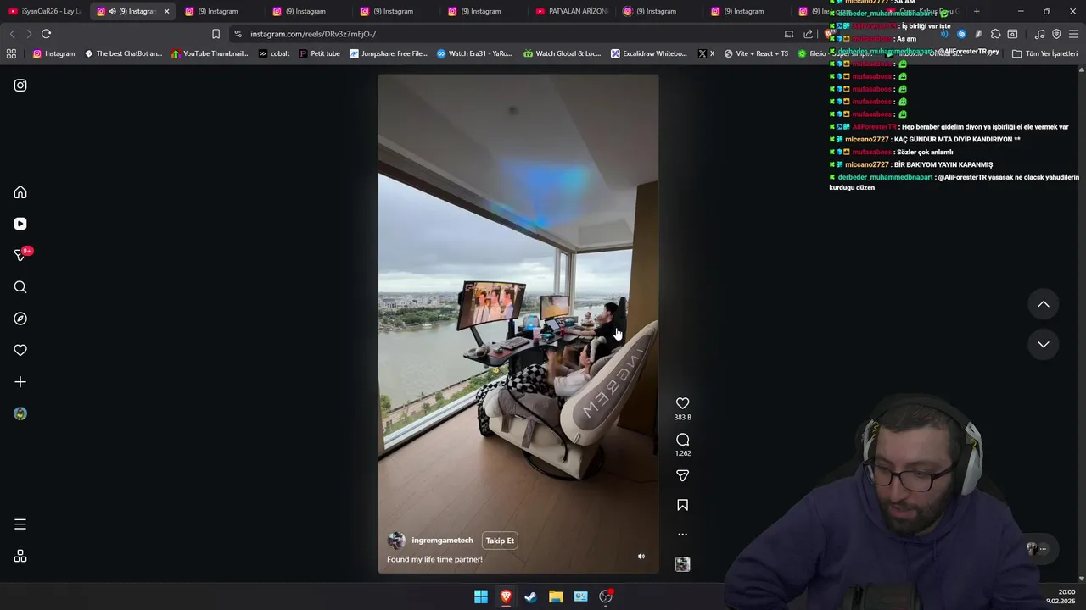Viewport: 1086px width, 610px height.
Task: Open the Petit tube bookmark
Action: (319, 53)
